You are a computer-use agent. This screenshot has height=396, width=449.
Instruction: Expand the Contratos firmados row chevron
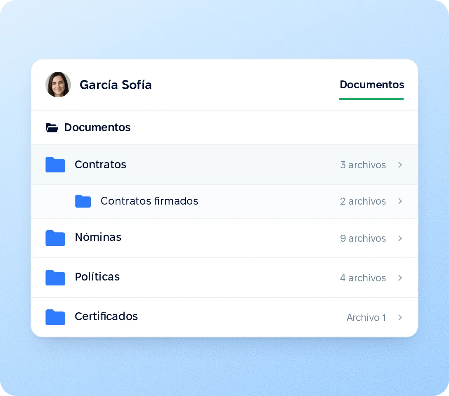400,201
